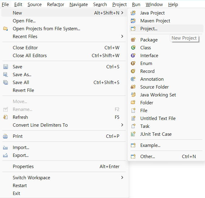Click the Untitled Text File icon

point(133,118)
